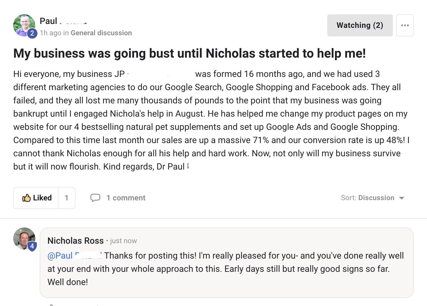Open the General discussion category link

click(x=101, y=33)
